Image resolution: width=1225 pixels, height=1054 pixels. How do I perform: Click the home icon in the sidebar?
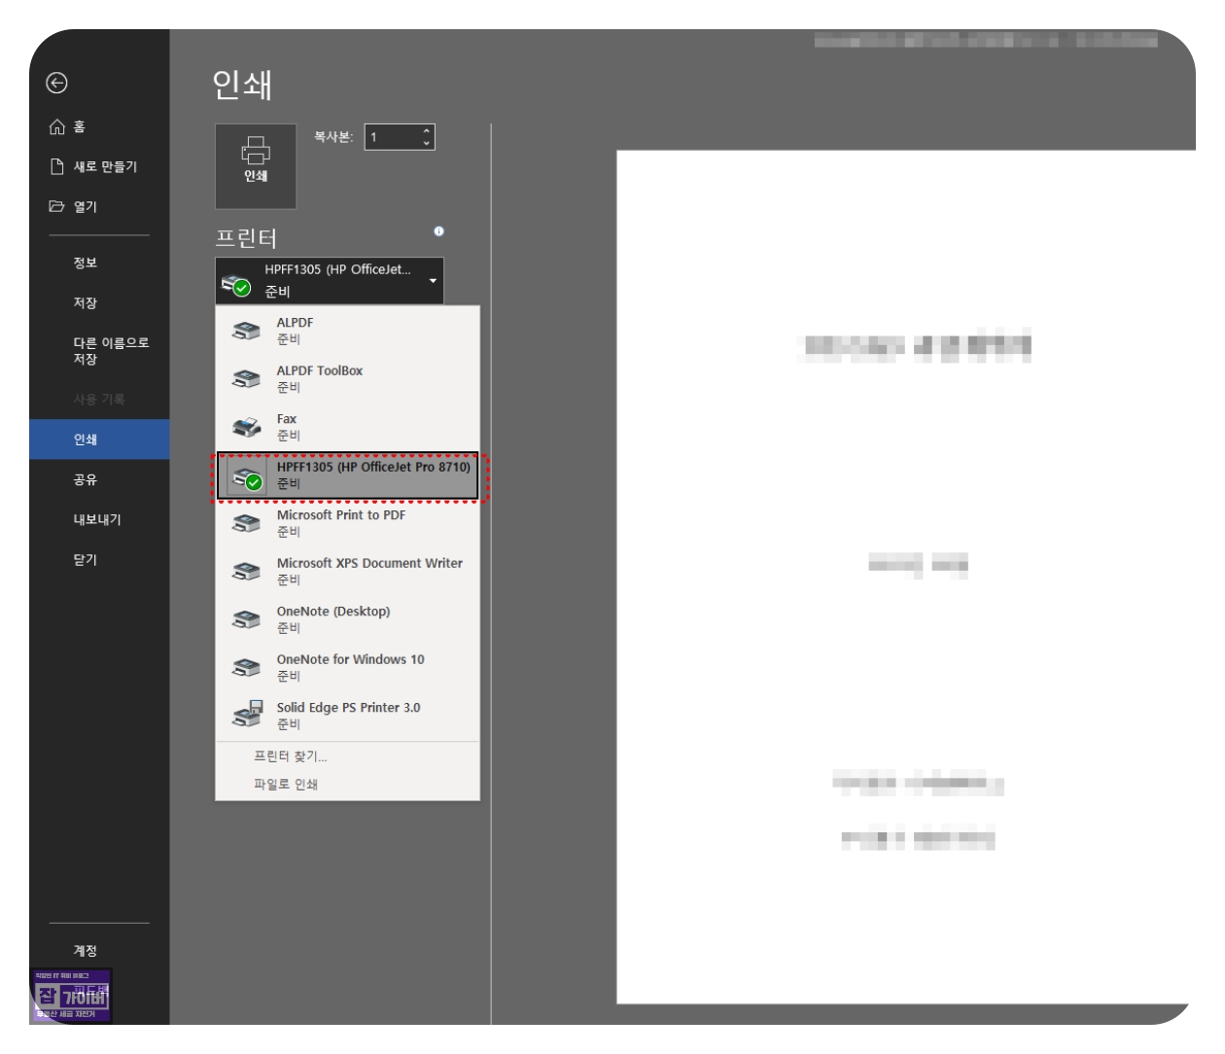57,127
